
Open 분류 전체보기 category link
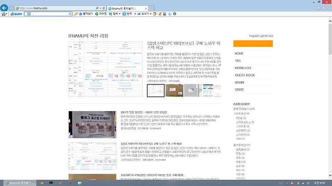coord(244,109)
